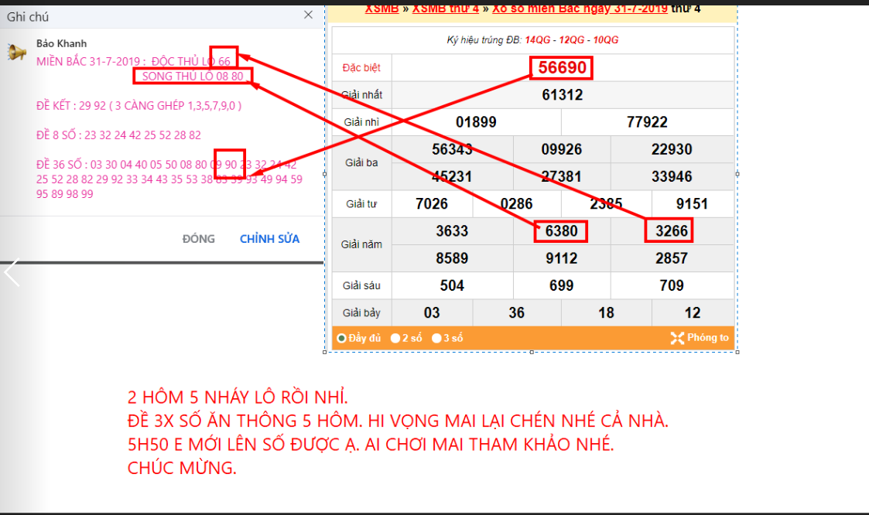Select the 3 số radio option
Viewport: 869px width, 515px height.
click(x=436, y=338)
